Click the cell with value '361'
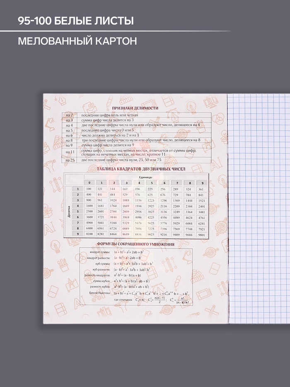The height and width of the screenshot is (387, 290). (x=201, y=189)
